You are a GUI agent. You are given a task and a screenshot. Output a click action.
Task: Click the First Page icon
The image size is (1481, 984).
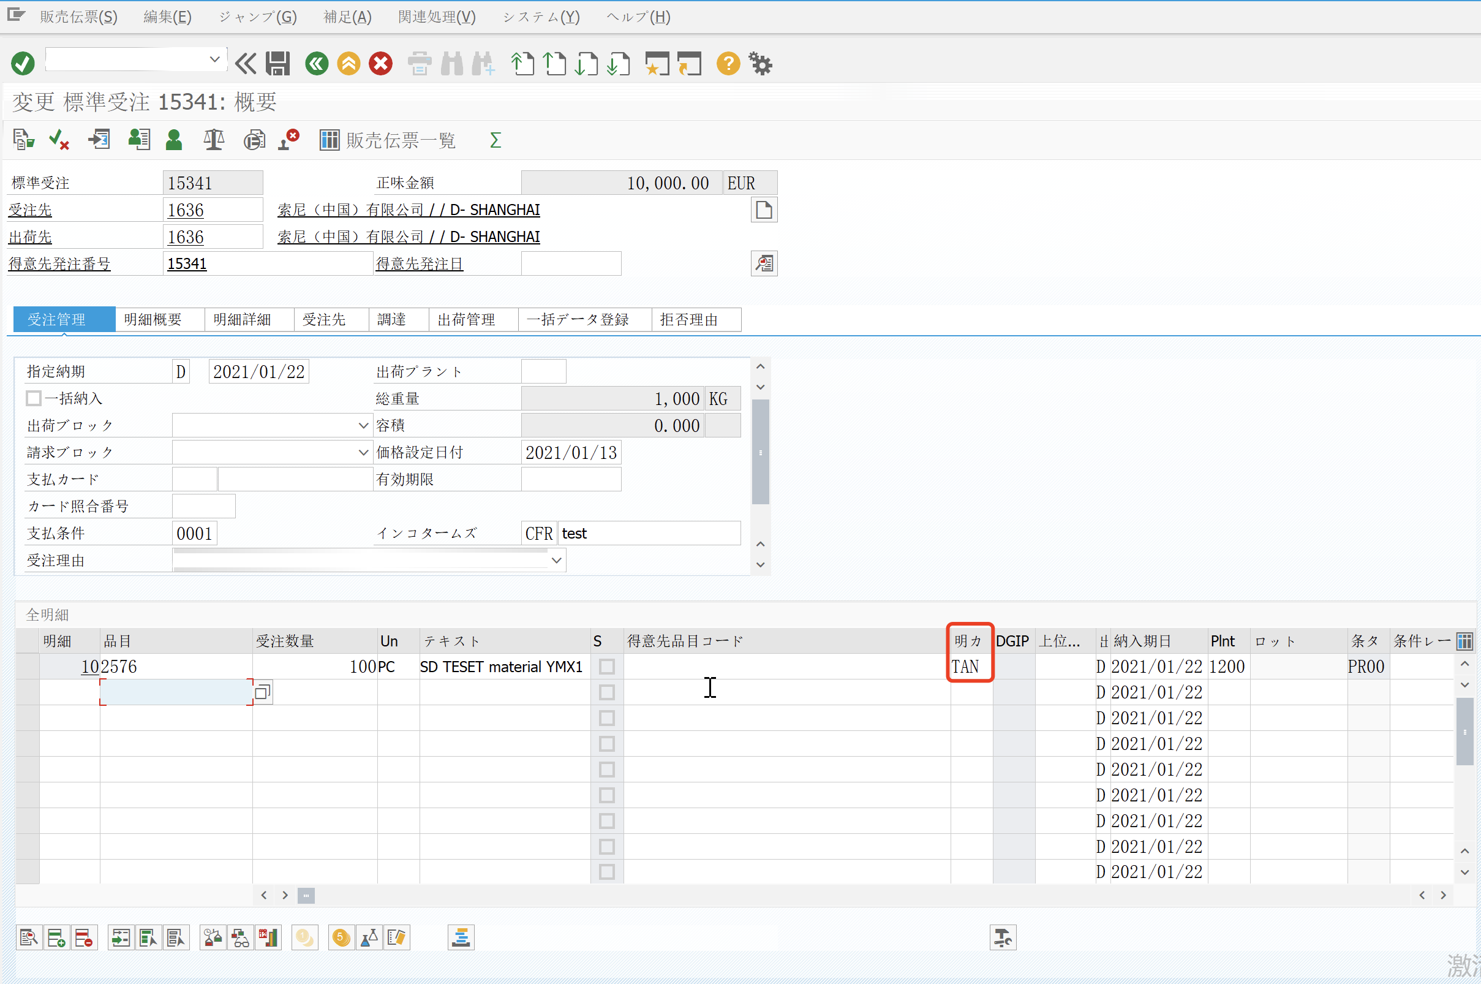522,63
